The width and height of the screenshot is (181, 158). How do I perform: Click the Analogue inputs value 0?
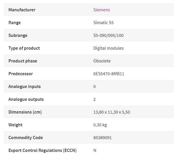[x=95, y=87]
